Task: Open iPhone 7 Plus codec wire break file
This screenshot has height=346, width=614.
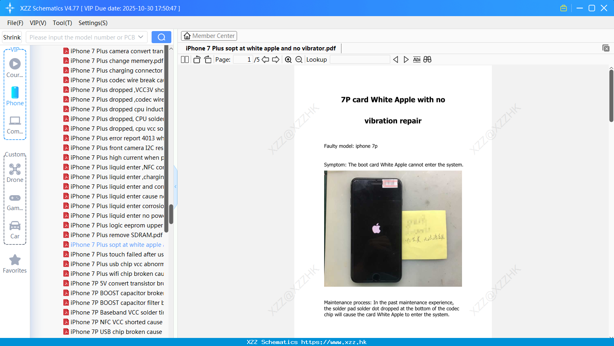Action: coord(113,80)
